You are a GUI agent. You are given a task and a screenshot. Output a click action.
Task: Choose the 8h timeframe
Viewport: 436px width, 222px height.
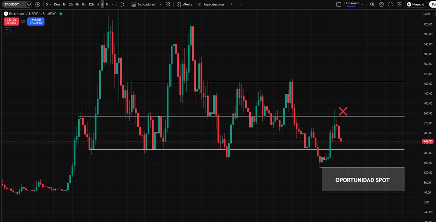coord(84,4)
